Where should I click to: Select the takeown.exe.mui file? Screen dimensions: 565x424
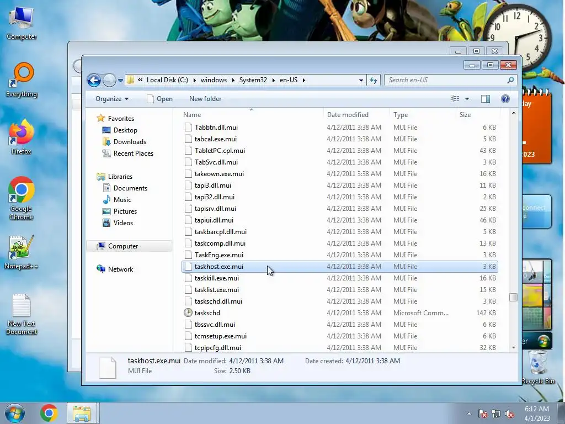pos(340,174)
